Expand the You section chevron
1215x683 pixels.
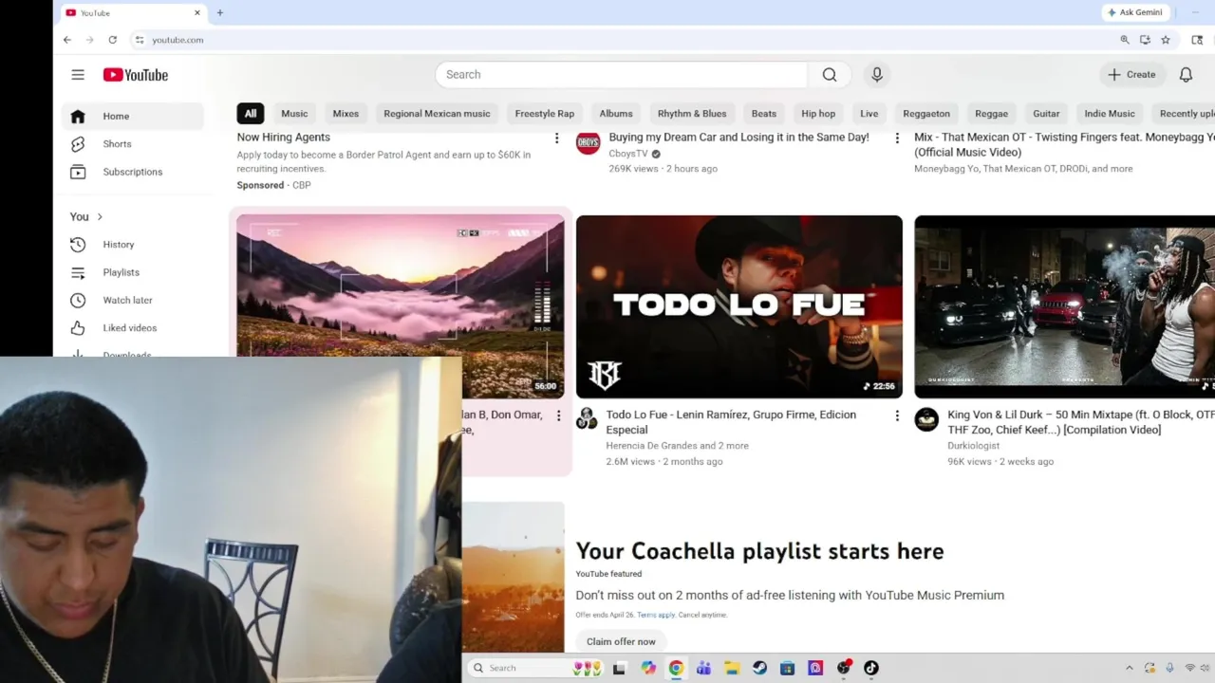(x=100, y=217)
